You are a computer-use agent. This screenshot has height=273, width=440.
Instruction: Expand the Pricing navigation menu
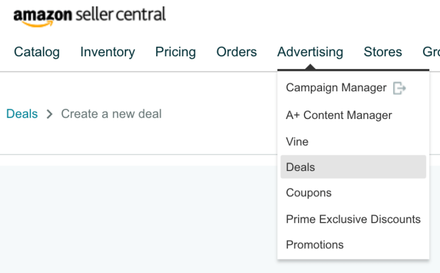(x=175, y=52)
